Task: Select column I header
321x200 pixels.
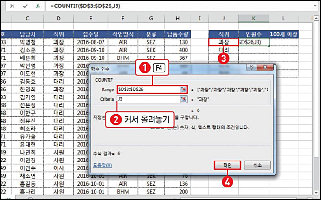Action: click(x=200, y=19)
